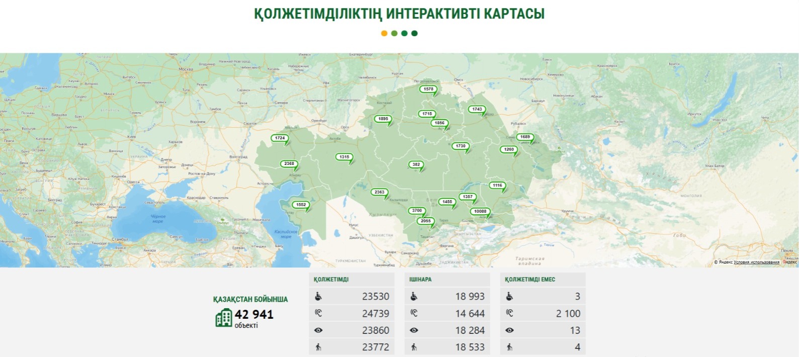
Task: Click the building icon beside 42 941
Action: [x=224, y=318]
